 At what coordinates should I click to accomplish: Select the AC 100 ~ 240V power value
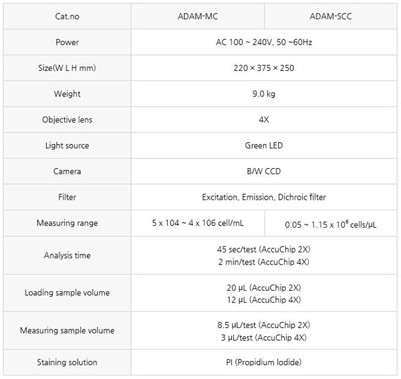[x=264, y=42]
